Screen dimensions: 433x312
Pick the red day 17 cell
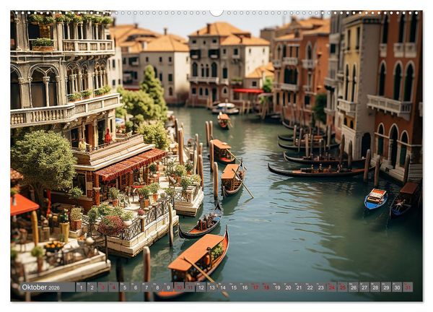point(255,287)
